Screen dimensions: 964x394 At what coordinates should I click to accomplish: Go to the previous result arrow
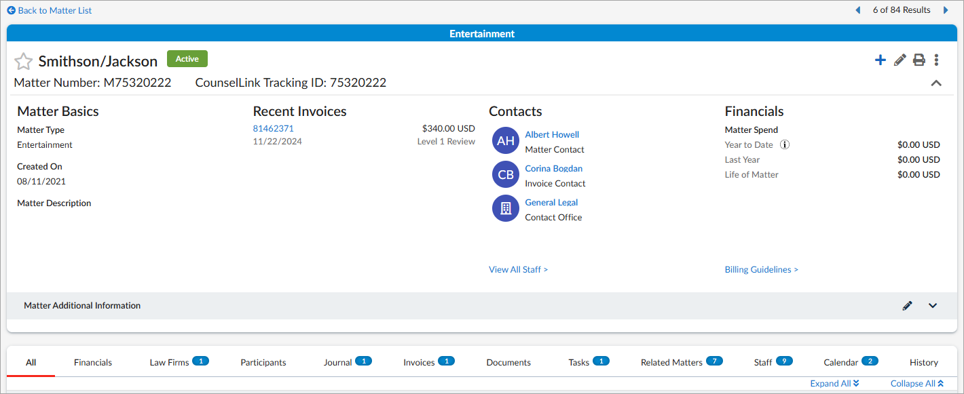tap(857, 10)
